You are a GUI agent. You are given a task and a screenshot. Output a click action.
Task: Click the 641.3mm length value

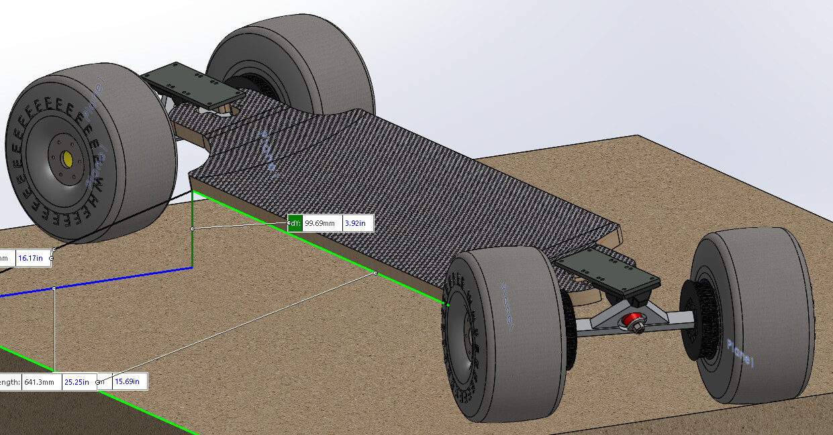[x=42, y=382]
